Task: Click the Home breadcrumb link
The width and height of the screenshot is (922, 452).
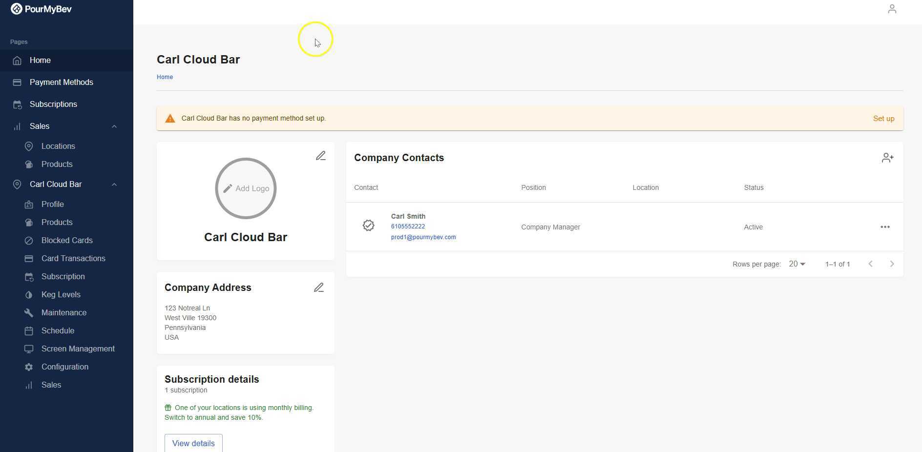Action: pos(165,77)
